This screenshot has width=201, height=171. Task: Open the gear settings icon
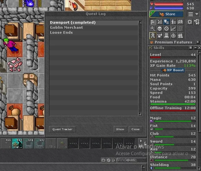(x=190, y=22)
